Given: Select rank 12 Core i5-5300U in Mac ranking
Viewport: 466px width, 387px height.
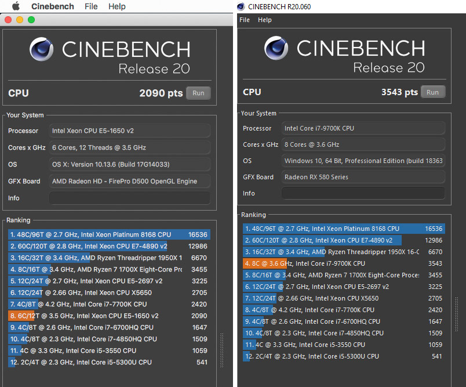Looking at the screenshot, I should coord(109,362).
